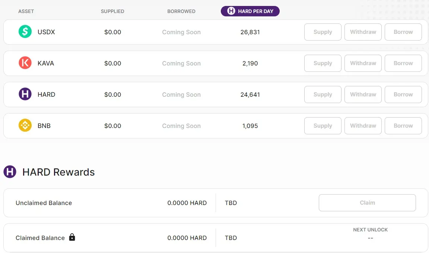Screen dimensions: 429x253
Task: Click HARD row supplied amount $0.00
Action: point(113,95)
